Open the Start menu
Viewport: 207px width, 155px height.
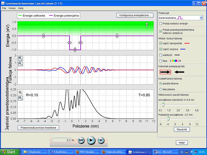pyautogui.click(x=10, y=152)
